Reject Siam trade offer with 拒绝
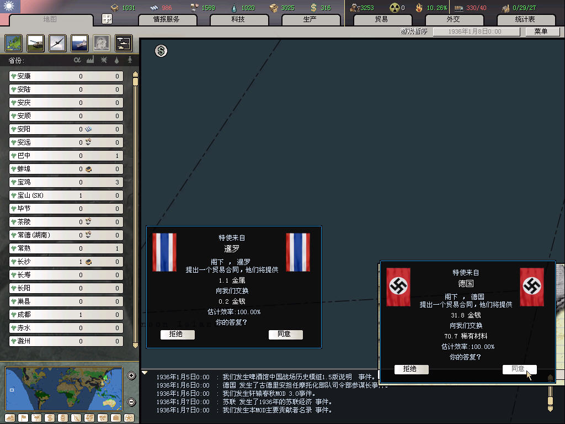 click(x=177, y=335)
